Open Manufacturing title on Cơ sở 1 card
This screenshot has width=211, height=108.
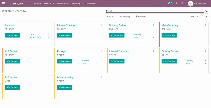[65, 77]
